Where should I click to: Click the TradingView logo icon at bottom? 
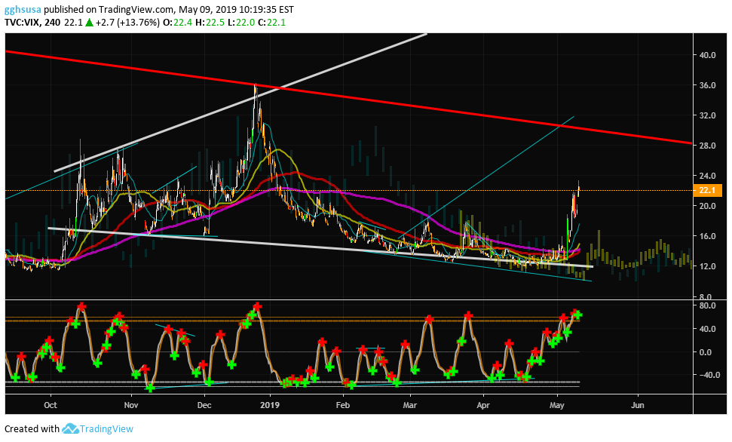[70, 428]
